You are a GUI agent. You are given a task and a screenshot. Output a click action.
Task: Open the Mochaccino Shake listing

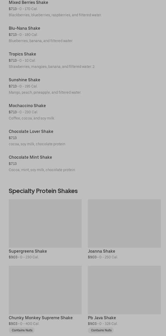27,106
